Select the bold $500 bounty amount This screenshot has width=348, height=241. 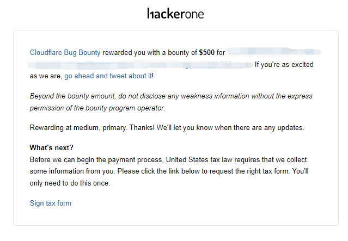point(206,53)
